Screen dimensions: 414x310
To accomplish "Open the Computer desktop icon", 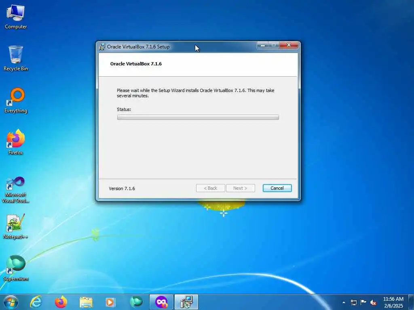I will [16, 17].
